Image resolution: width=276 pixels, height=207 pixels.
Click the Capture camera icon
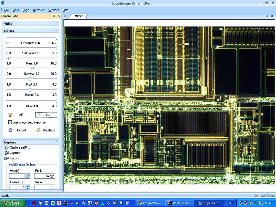[6, 153]
